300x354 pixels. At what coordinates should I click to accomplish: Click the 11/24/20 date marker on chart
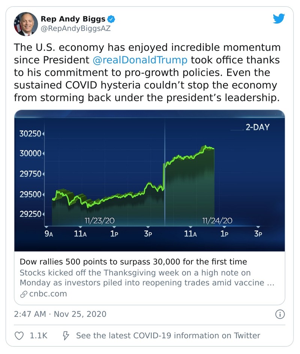pos(217,220)
